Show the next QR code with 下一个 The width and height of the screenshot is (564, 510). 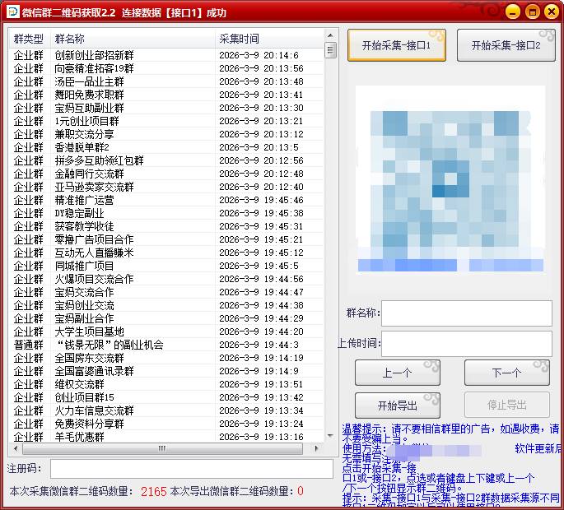tap(506, 373)
